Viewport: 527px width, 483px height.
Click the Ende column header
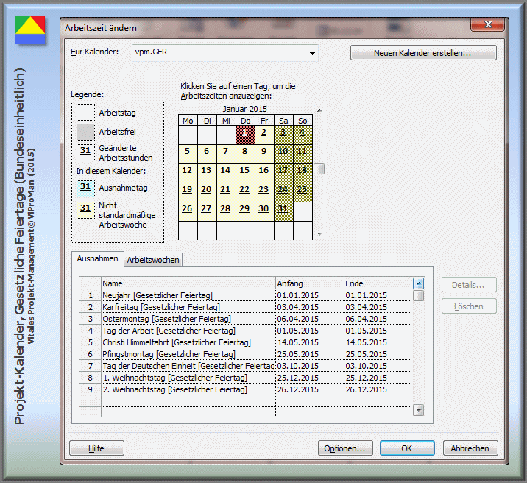click(x=378, y=283)
